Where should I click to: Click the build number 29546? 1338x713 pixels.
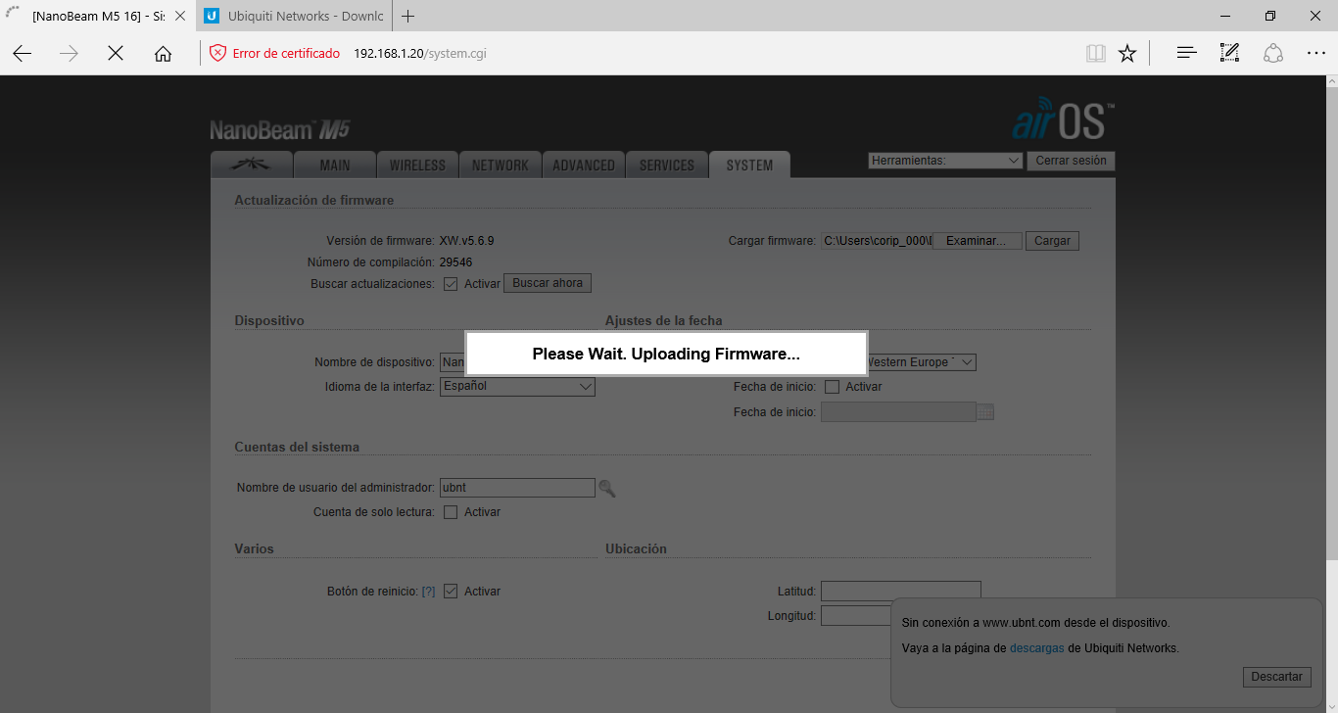(x=455, y=262)
